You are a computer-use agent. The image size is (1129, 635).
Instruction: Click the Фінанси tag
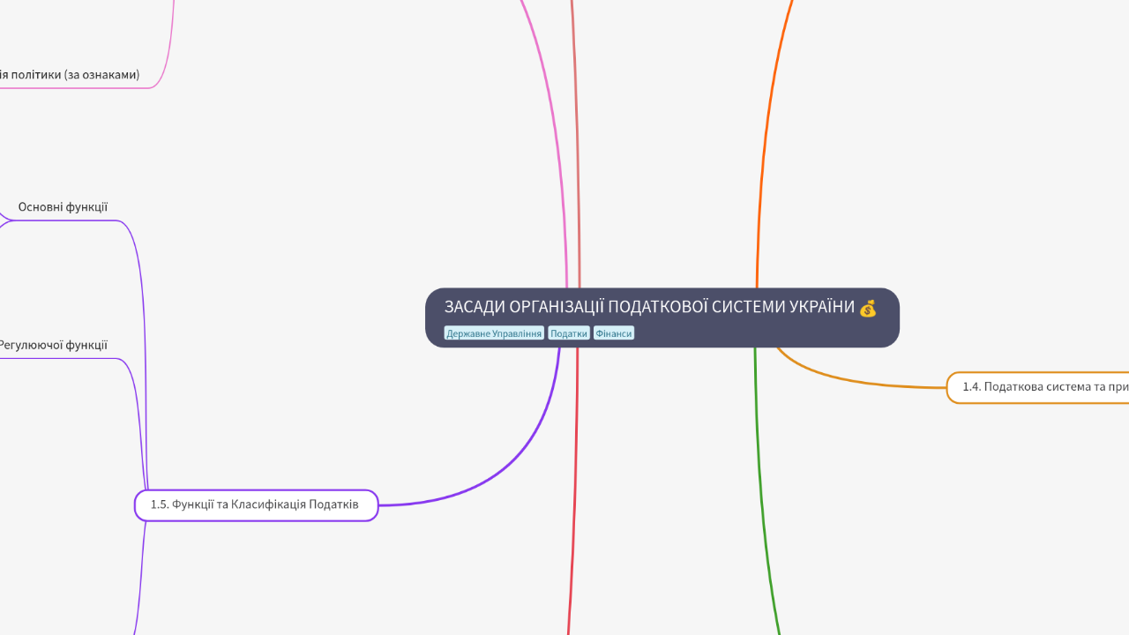click(614, 333)
